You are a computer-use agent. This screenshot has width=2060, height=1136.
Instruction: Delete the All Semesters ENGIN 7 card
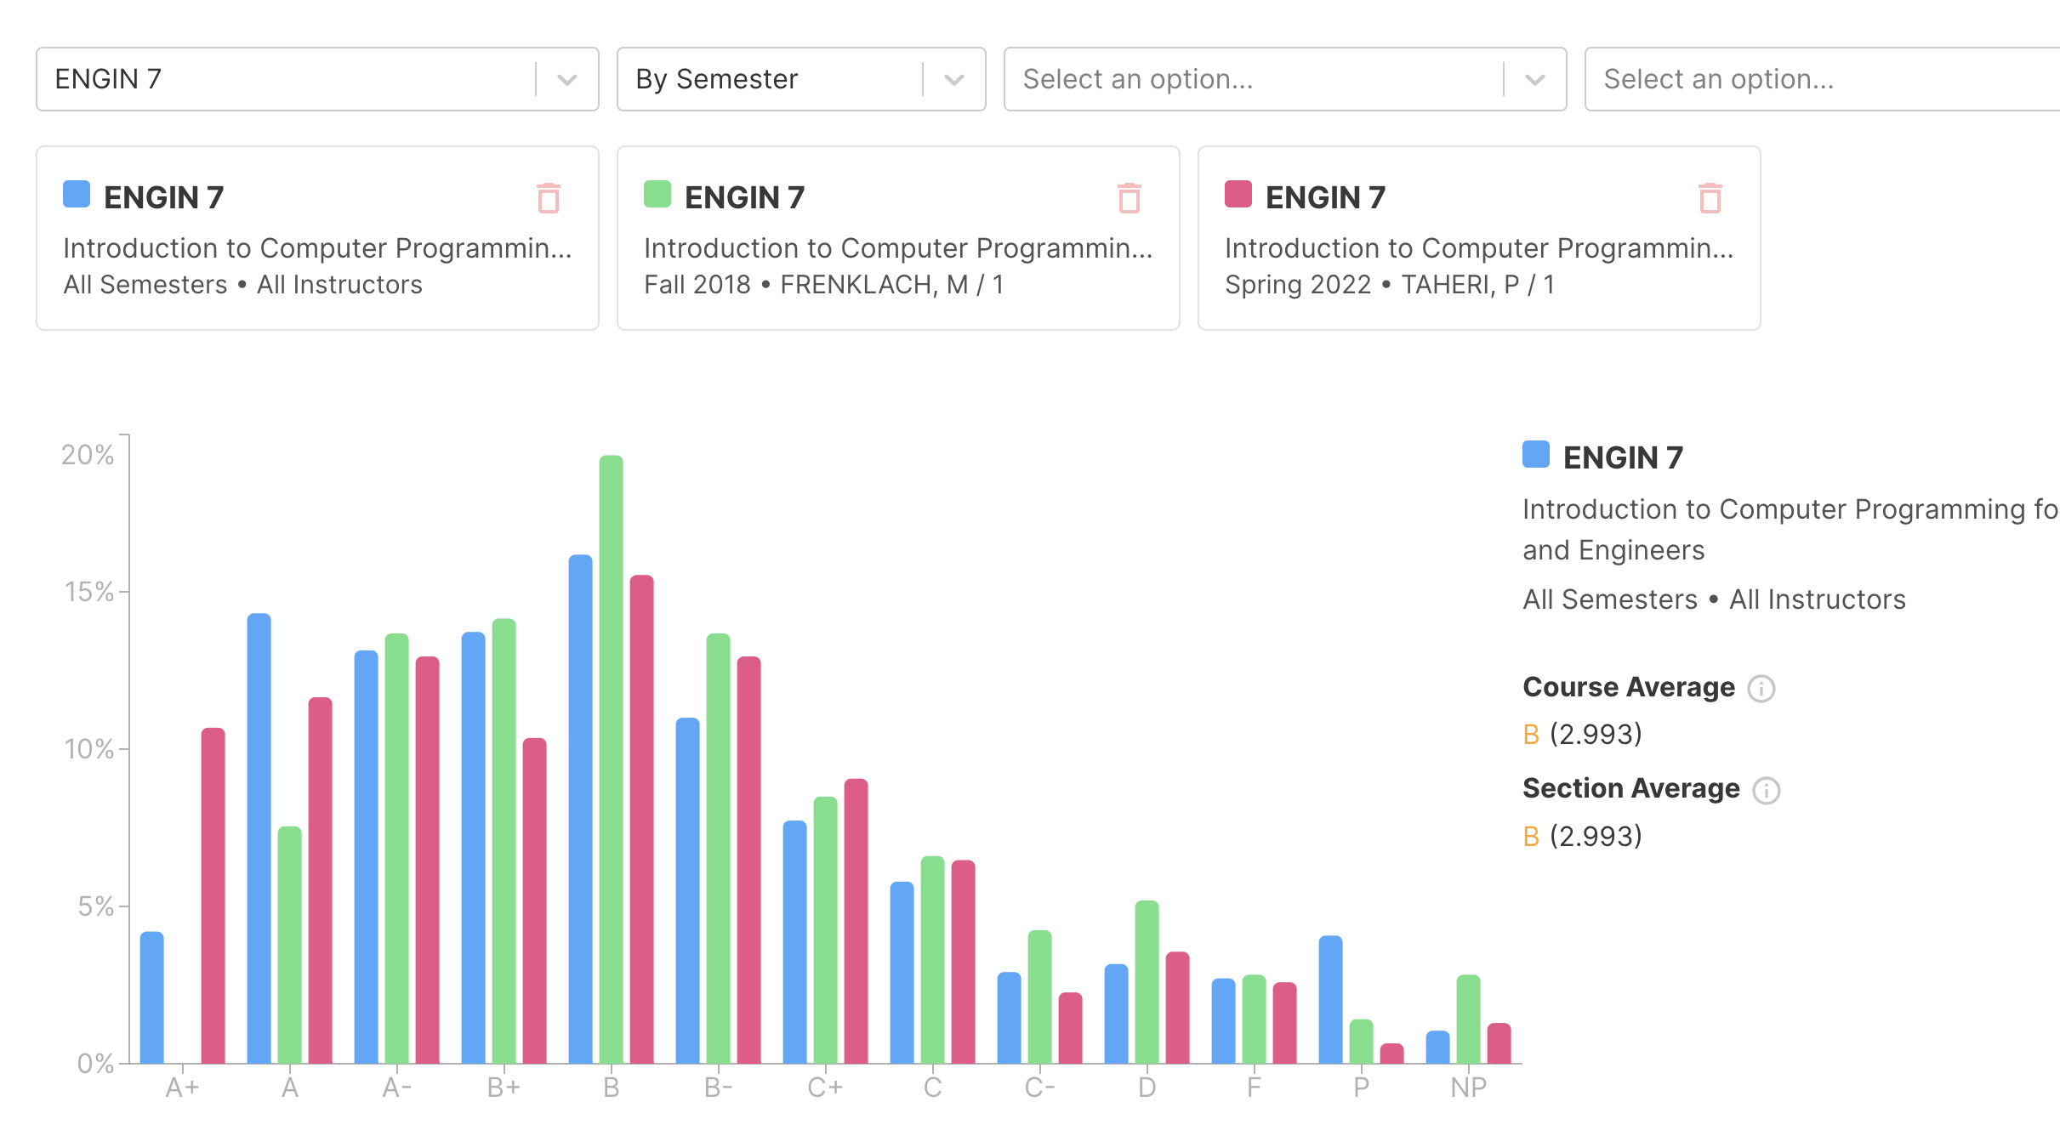pos(549,198)
